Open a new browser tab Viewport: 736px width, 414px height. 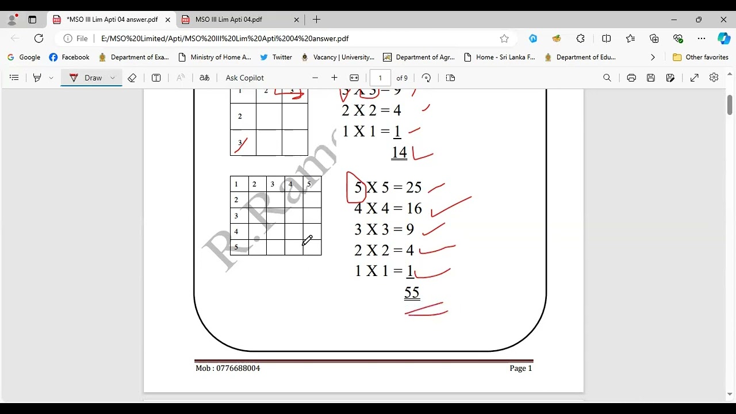316,20
